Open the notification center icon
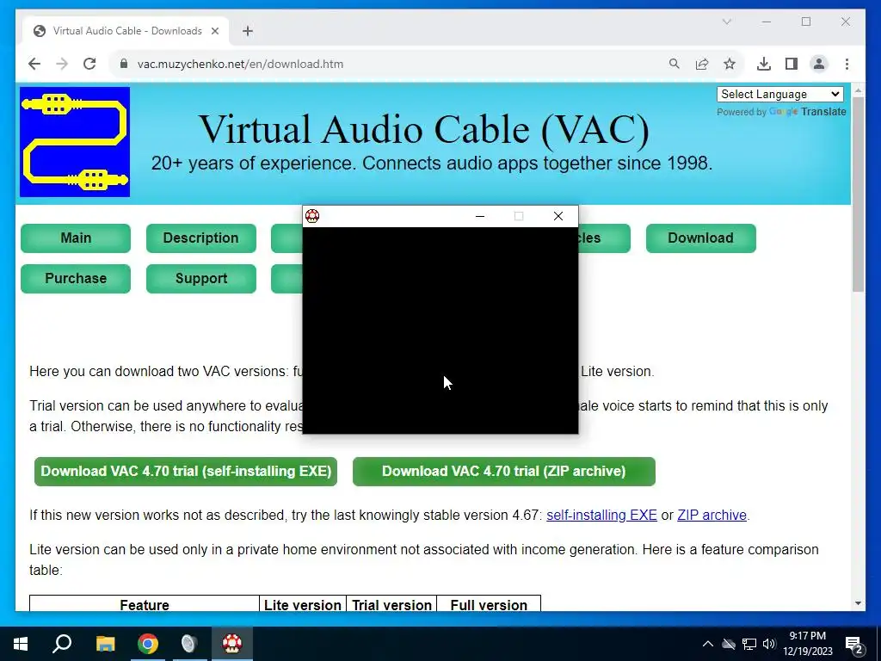 click(854, 644)
